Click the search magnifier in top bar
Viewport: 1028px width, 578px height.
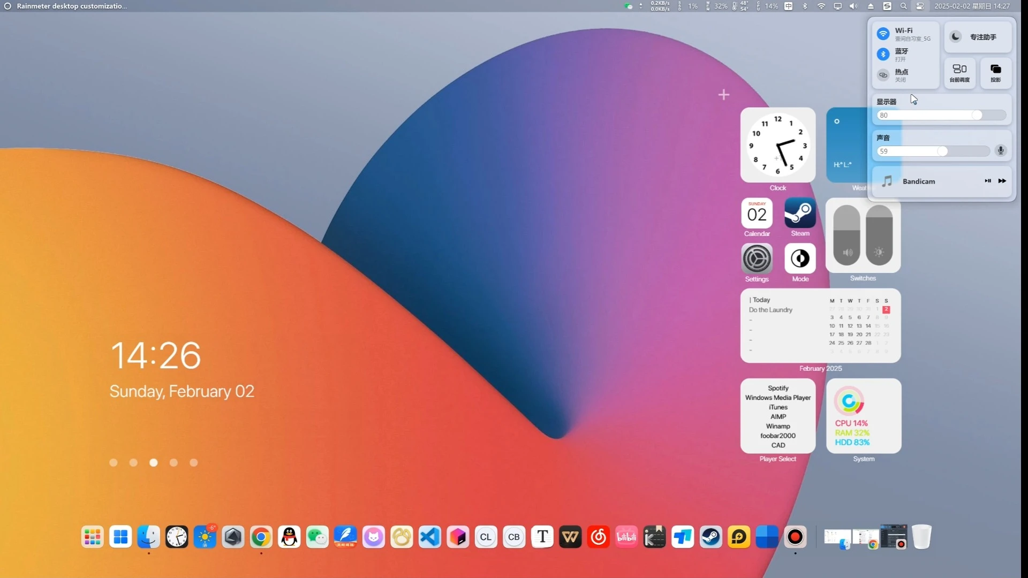[x=904, y=6]
